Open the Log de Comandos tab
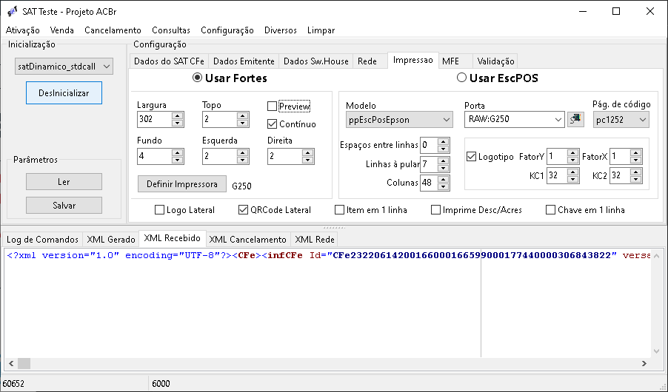Image resolution: width=668 pixels, height=392 pixels. (42, 239)
